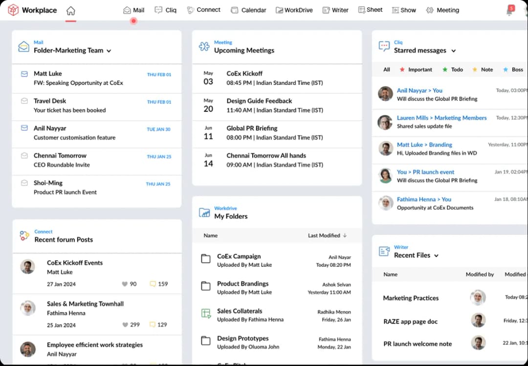The image size is (528, 366).
Task: Click the Mail widget envelope icon
Action: point(23,47)
